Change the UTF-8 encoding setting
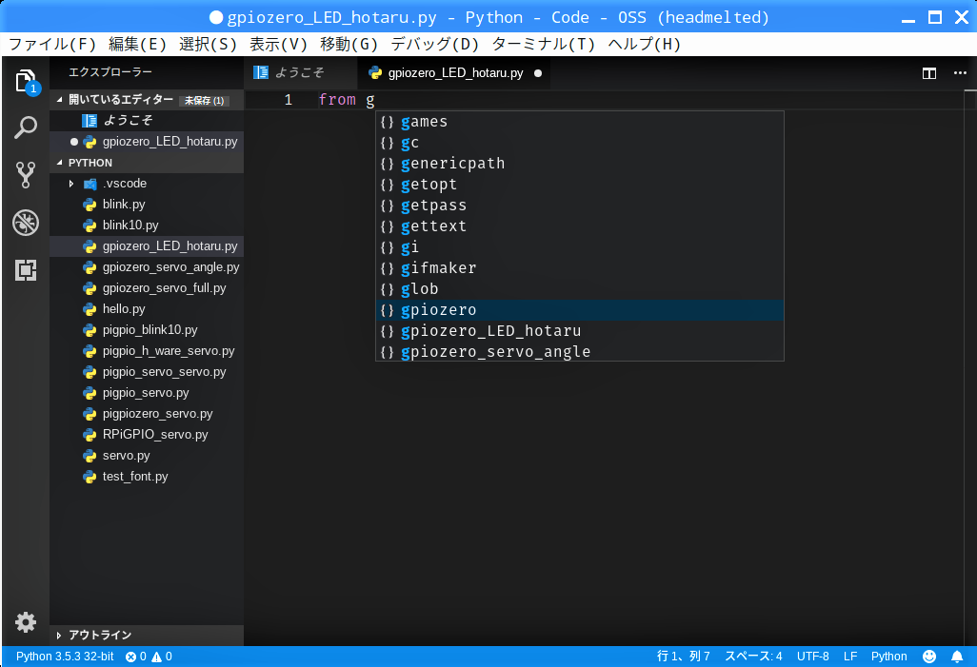The image size is (977, 667). [x=813, y=657]
